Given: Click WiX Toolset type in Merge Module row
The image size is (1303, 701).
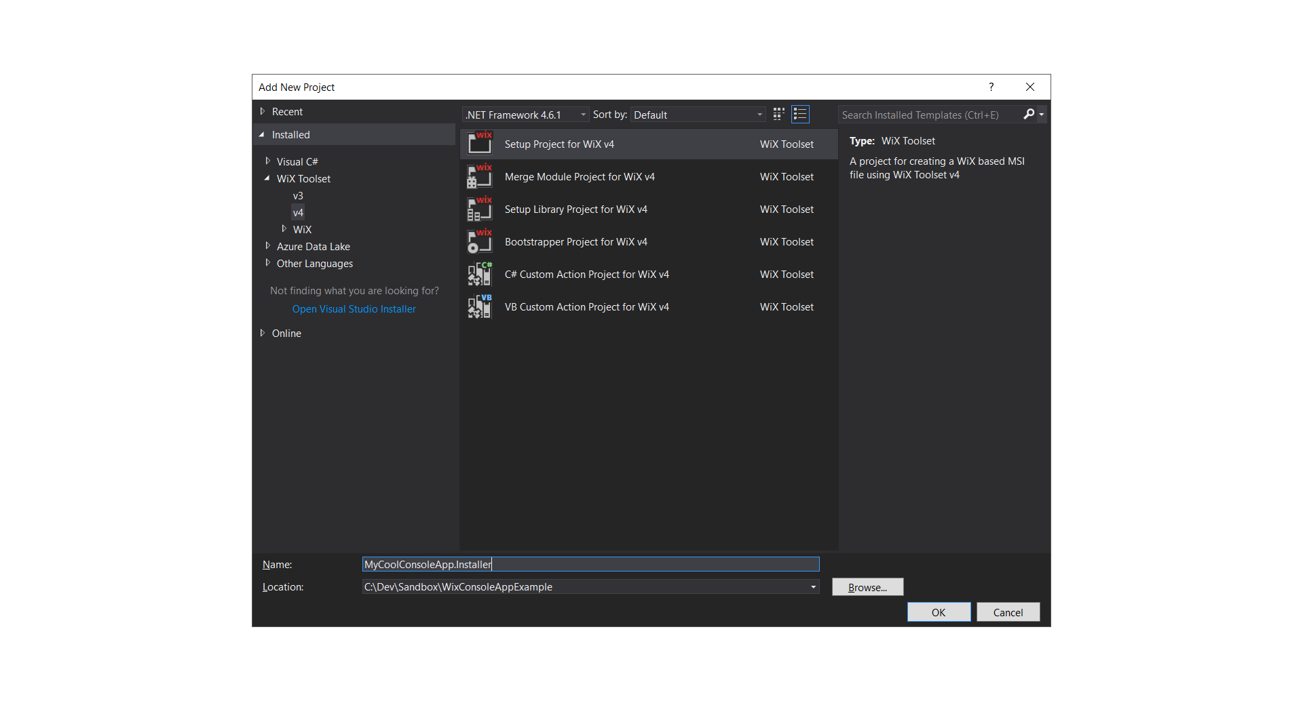Looking at the screenshot, I should click(787, 177).
